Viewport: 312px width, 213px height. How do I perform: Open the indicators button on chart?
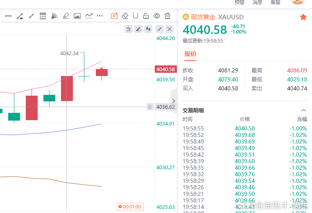[129, 29]
